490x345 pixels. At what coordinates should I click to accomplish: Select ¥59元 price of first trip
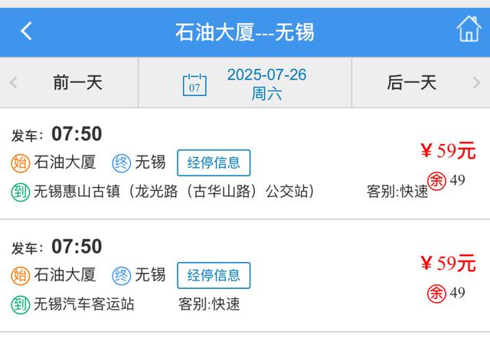(448, 150)
